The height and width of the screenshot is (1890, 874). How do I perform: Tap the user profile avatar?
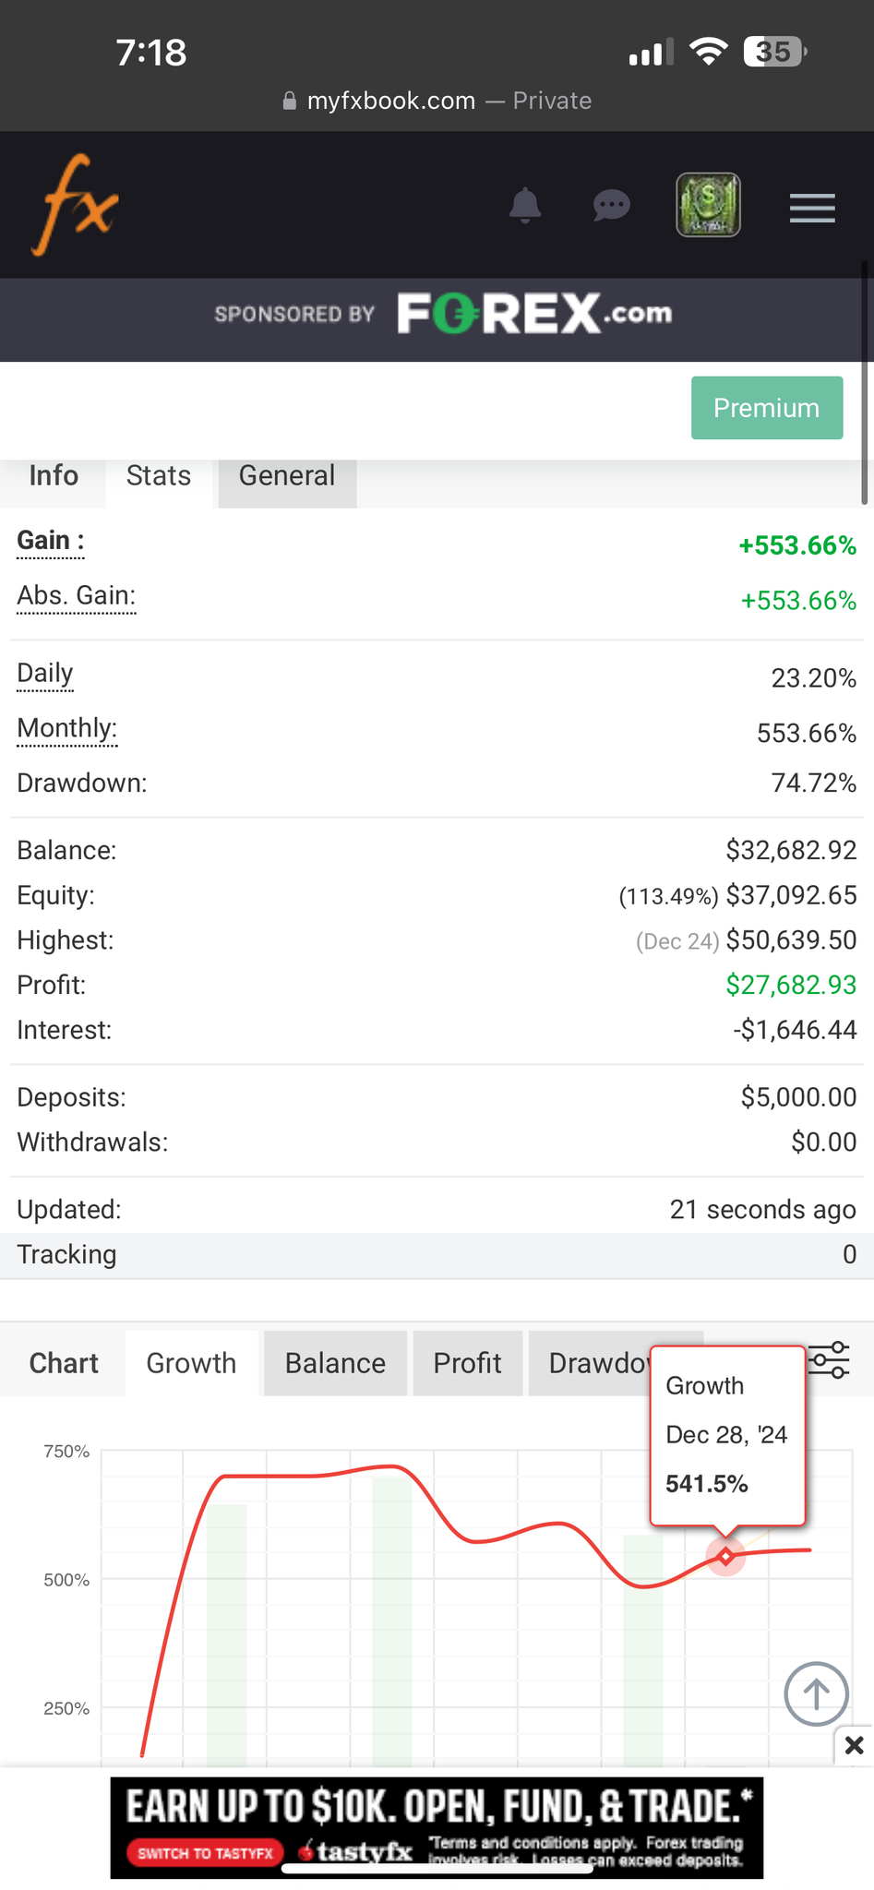point(708,205)
